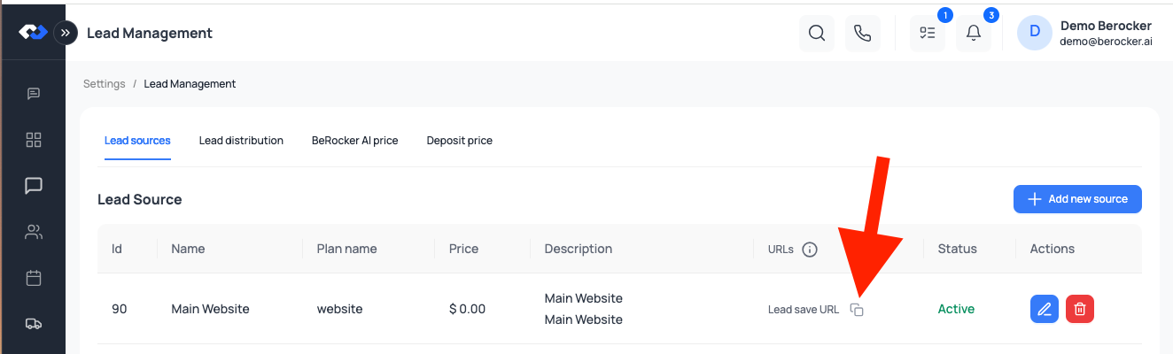This screenshot has height=354, width=1173.
Task: Expand the sidebar with double-chevron
Action: [x=65, y=33]
